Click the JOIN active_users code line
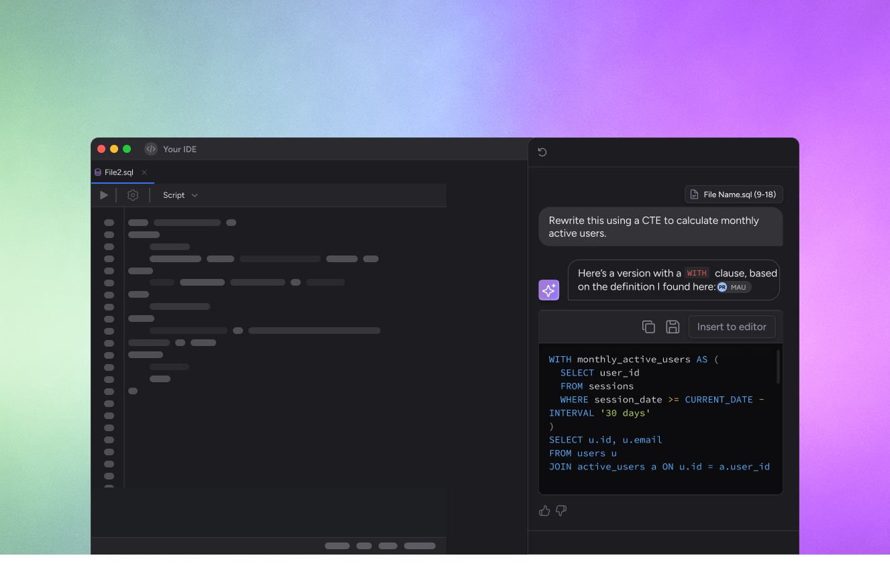Image resolution: width=890 pixels, height=572 pixels. [x=659, y=467]
